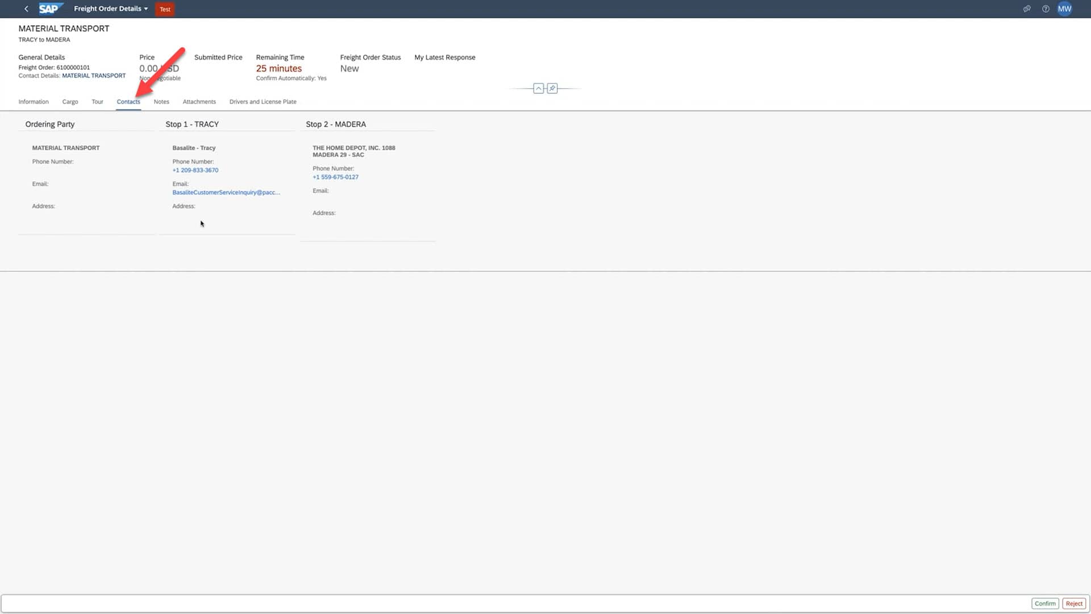Viewport: 1091px width, 614px height.
Task: Open the BasaliteCustomerServiceInquiry email link
Action: [226, 192]
